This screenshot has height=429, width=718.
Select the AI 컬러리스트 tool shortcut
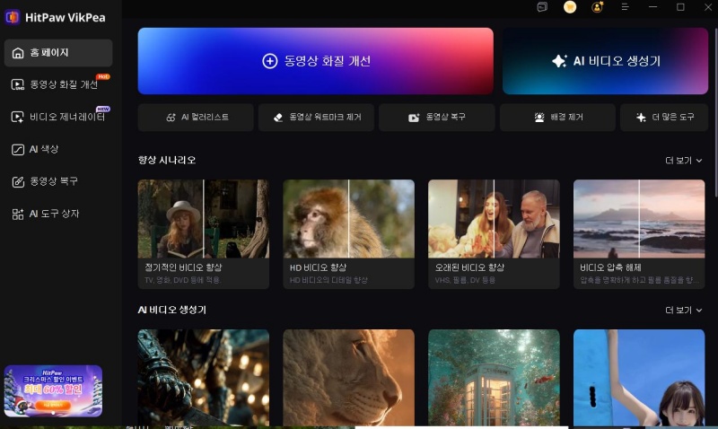coord(197,118)
